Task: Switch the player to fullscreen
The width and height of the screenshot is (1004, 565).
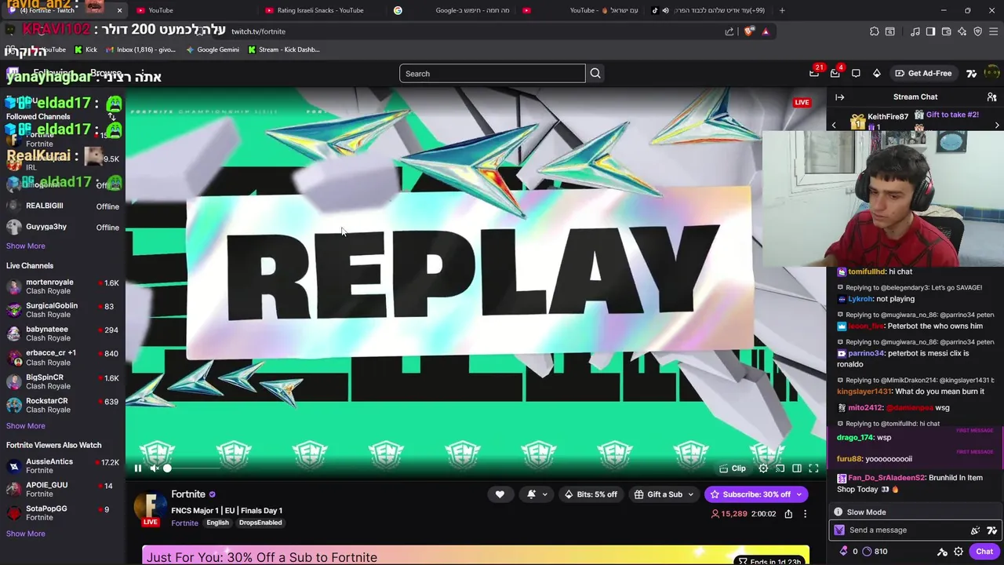Action: tap(813, 468)
